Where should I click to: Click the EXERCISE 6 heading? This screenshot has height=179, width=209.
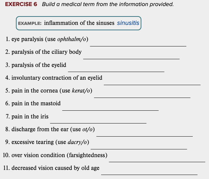(21, 5)
